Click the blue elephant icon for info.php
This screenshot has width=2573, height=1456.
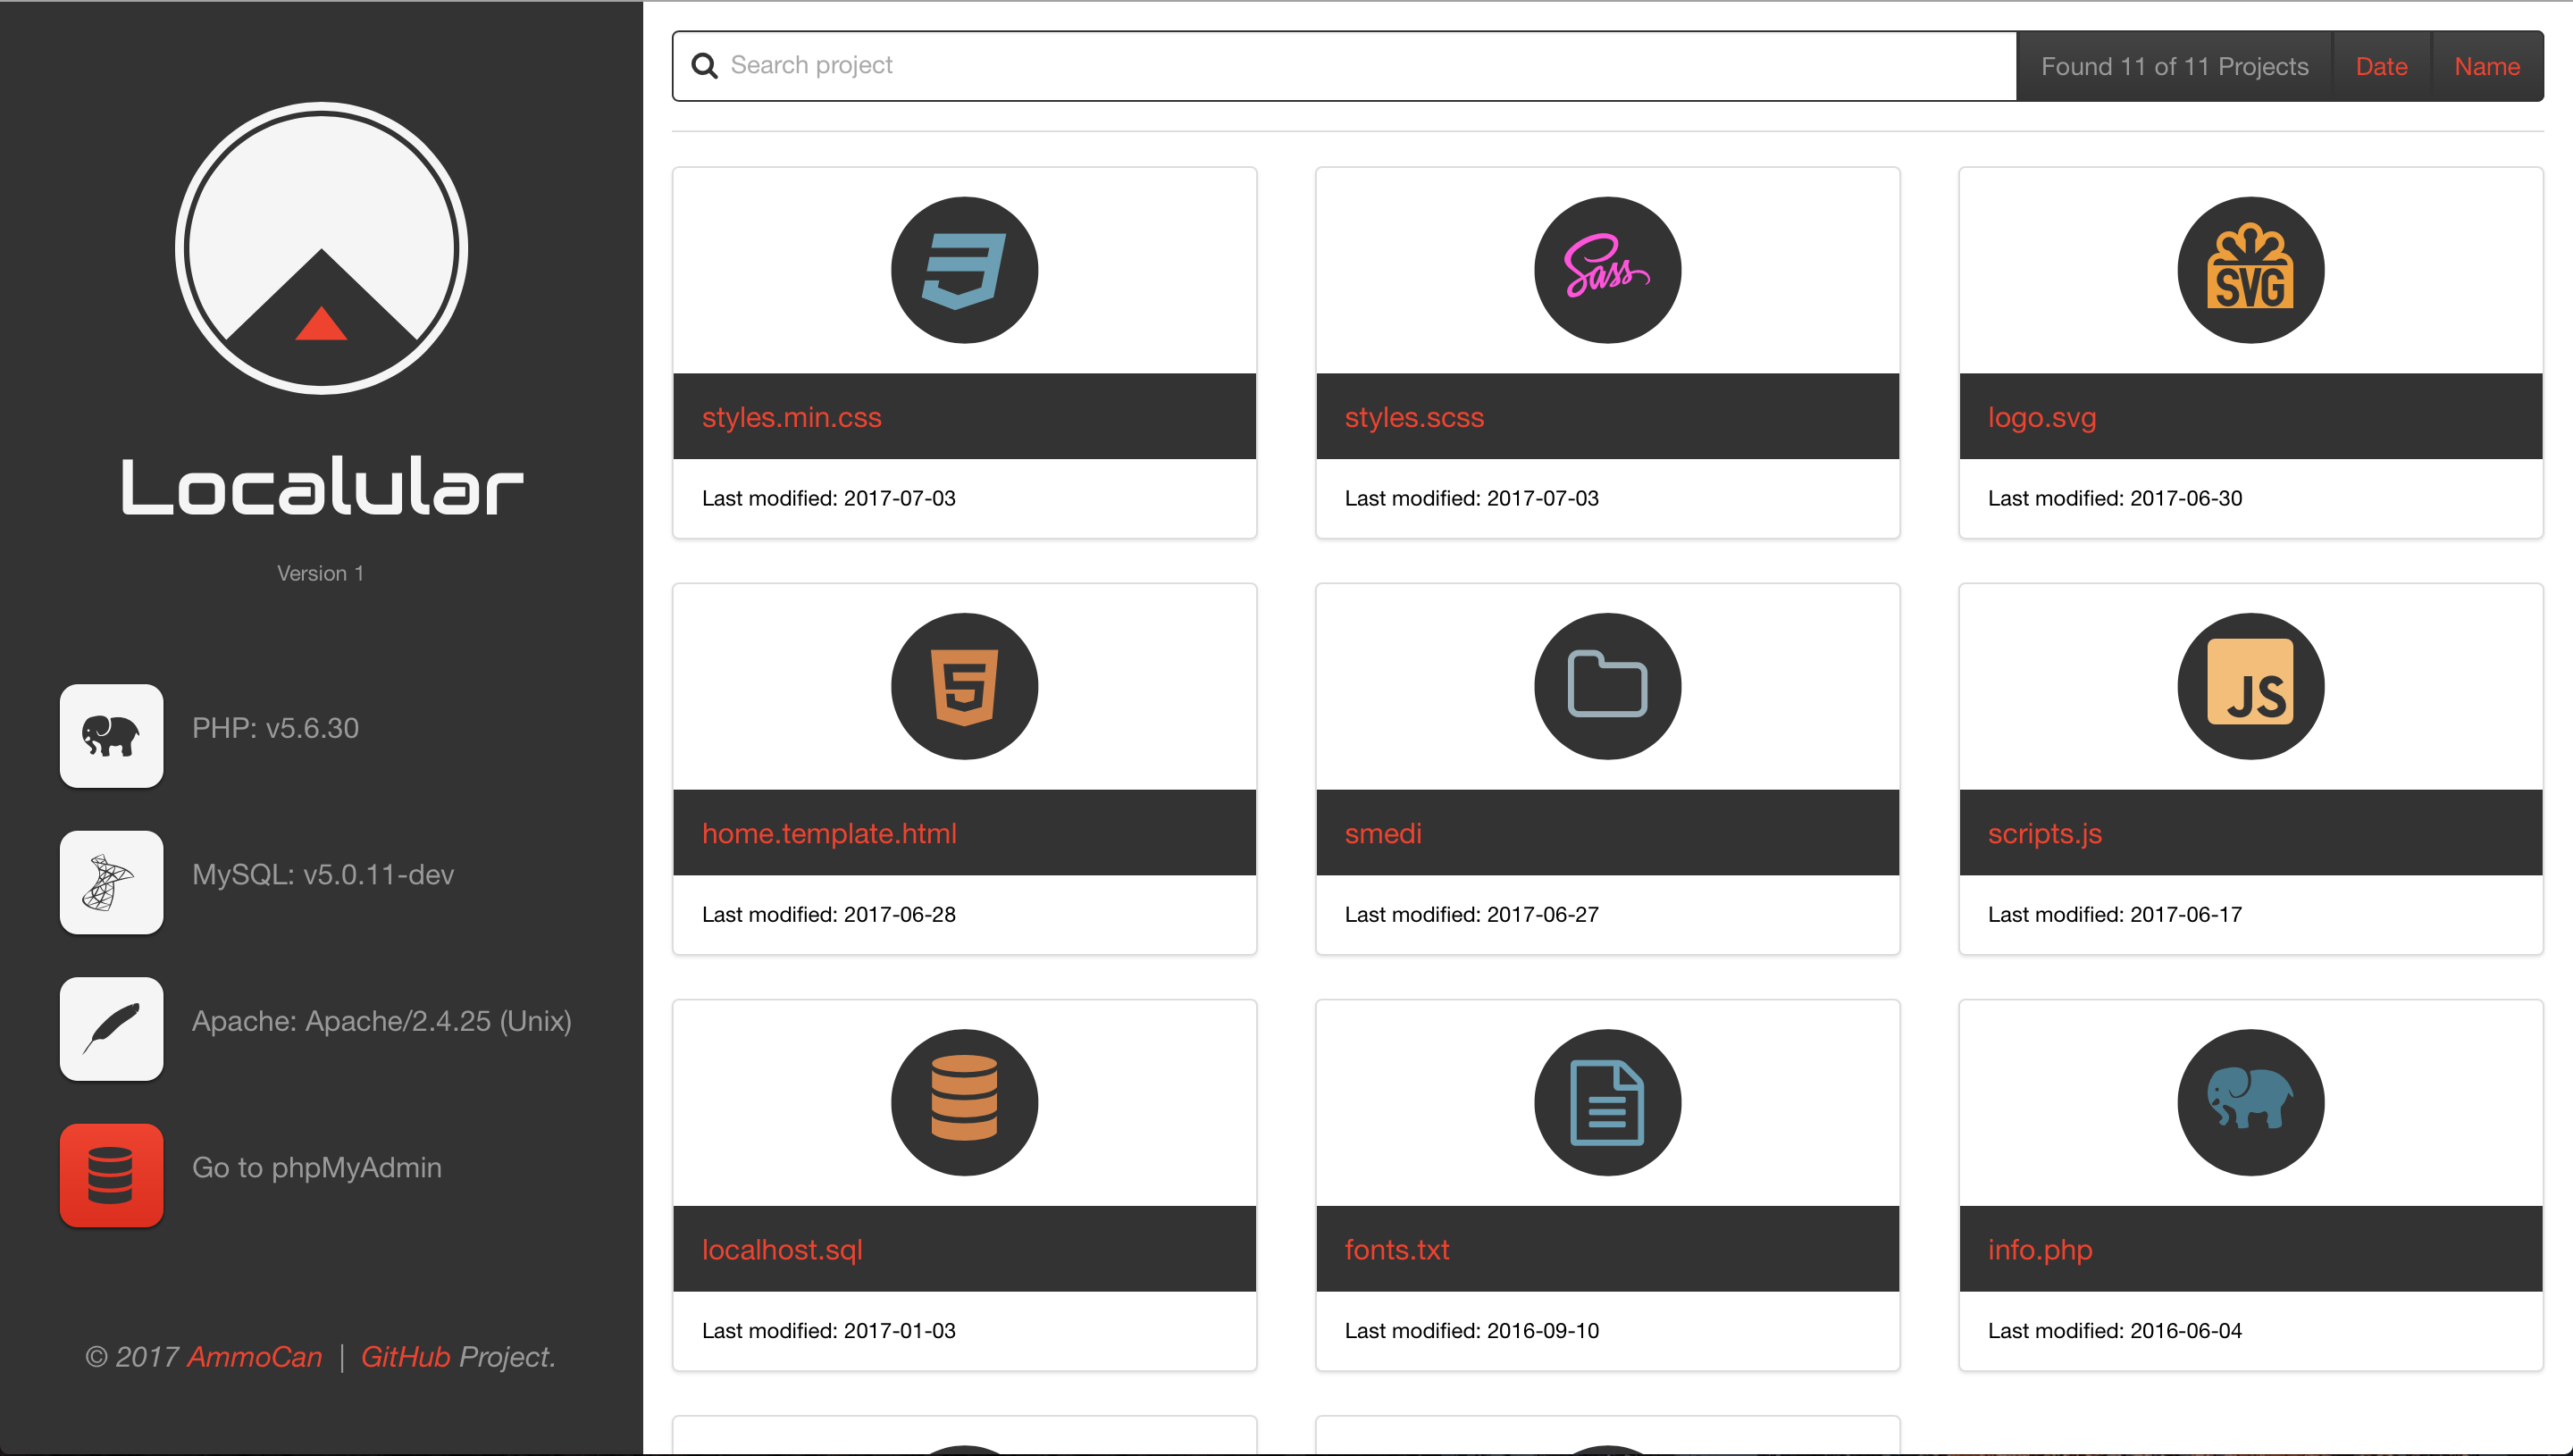click(x=2250, y=1102)
